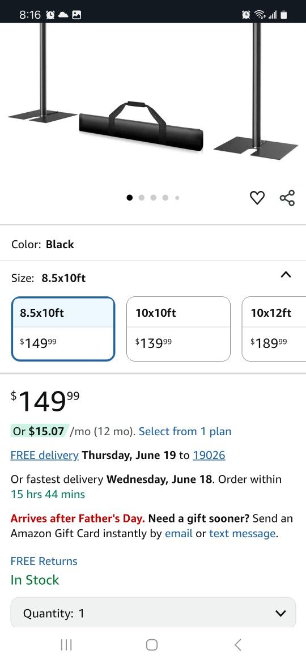The height and width of the screenshot is (663, 306).
Task: Tap Android back navigation arrow
Action: (237, 644)
